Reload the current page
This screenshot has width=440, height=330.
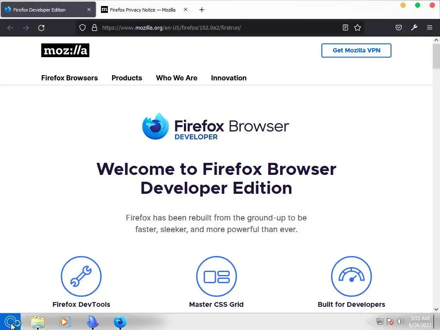pyautogui.click(x=41, y=28)
